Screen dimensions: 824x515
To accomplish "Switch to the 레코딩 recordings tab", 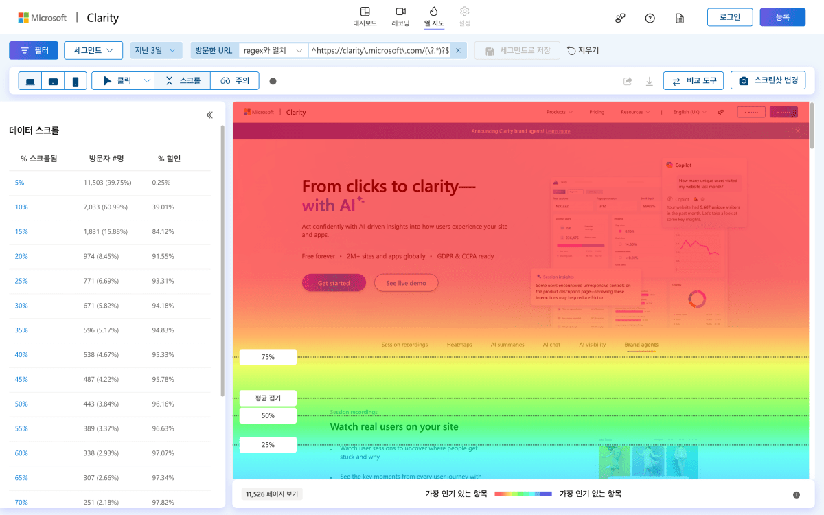I will (400, 16).
